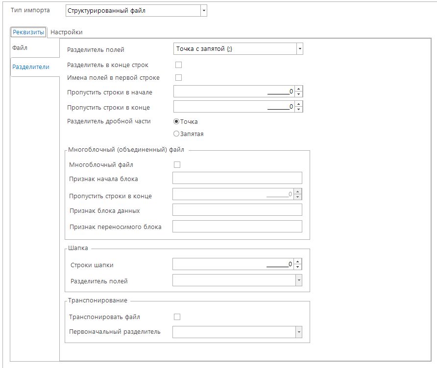Viewport: 437px width, 368px height.
Task: Expand the top Разделитель полей dropdown
Action: 299,49
